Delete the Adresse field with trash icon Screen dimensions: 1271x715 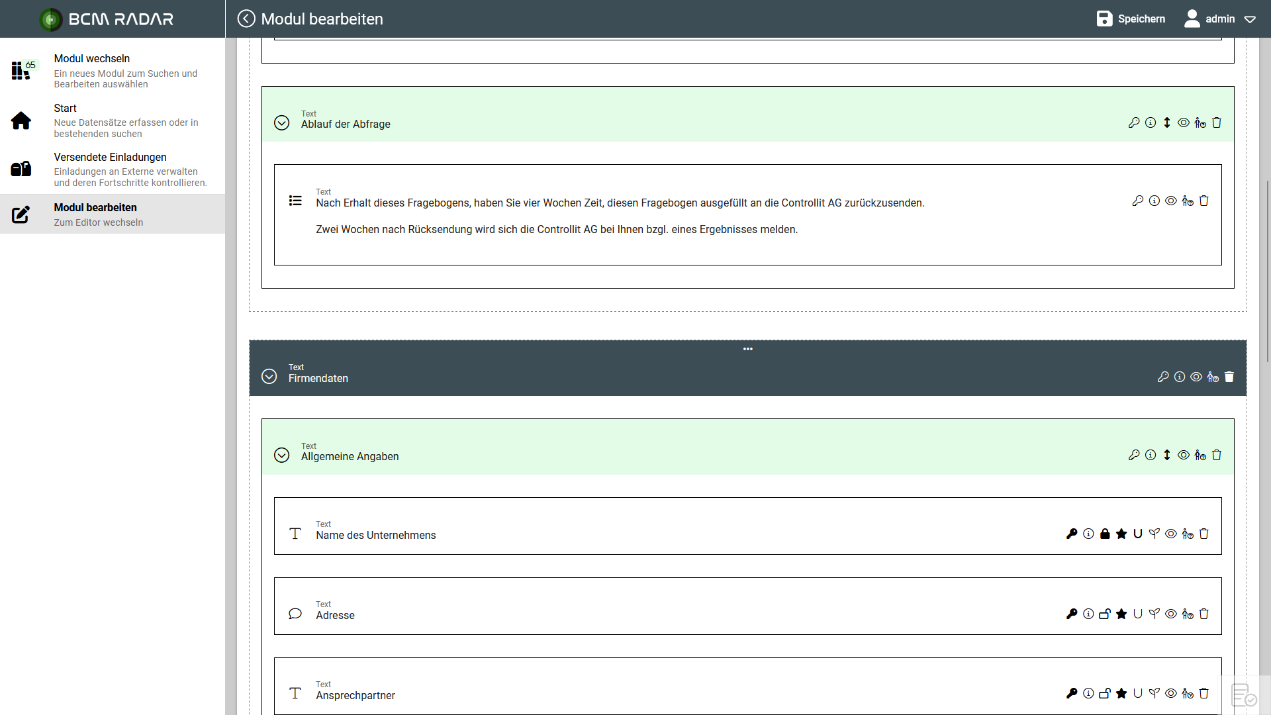[1204, 614]
